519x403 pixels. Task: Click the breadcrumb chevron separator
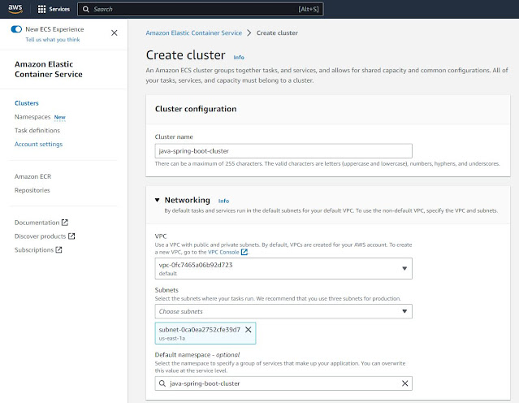pyautogui.click(x=249, y=32)
